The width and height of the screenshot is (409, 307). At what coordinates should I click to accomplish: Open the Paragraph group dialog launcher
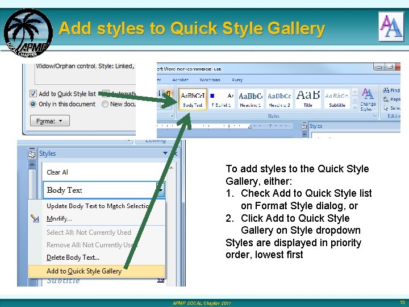click(172, 115)
